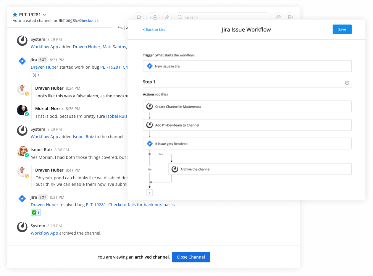
Task: Save the Jira Issue Workflow
Action: [342, 29]
